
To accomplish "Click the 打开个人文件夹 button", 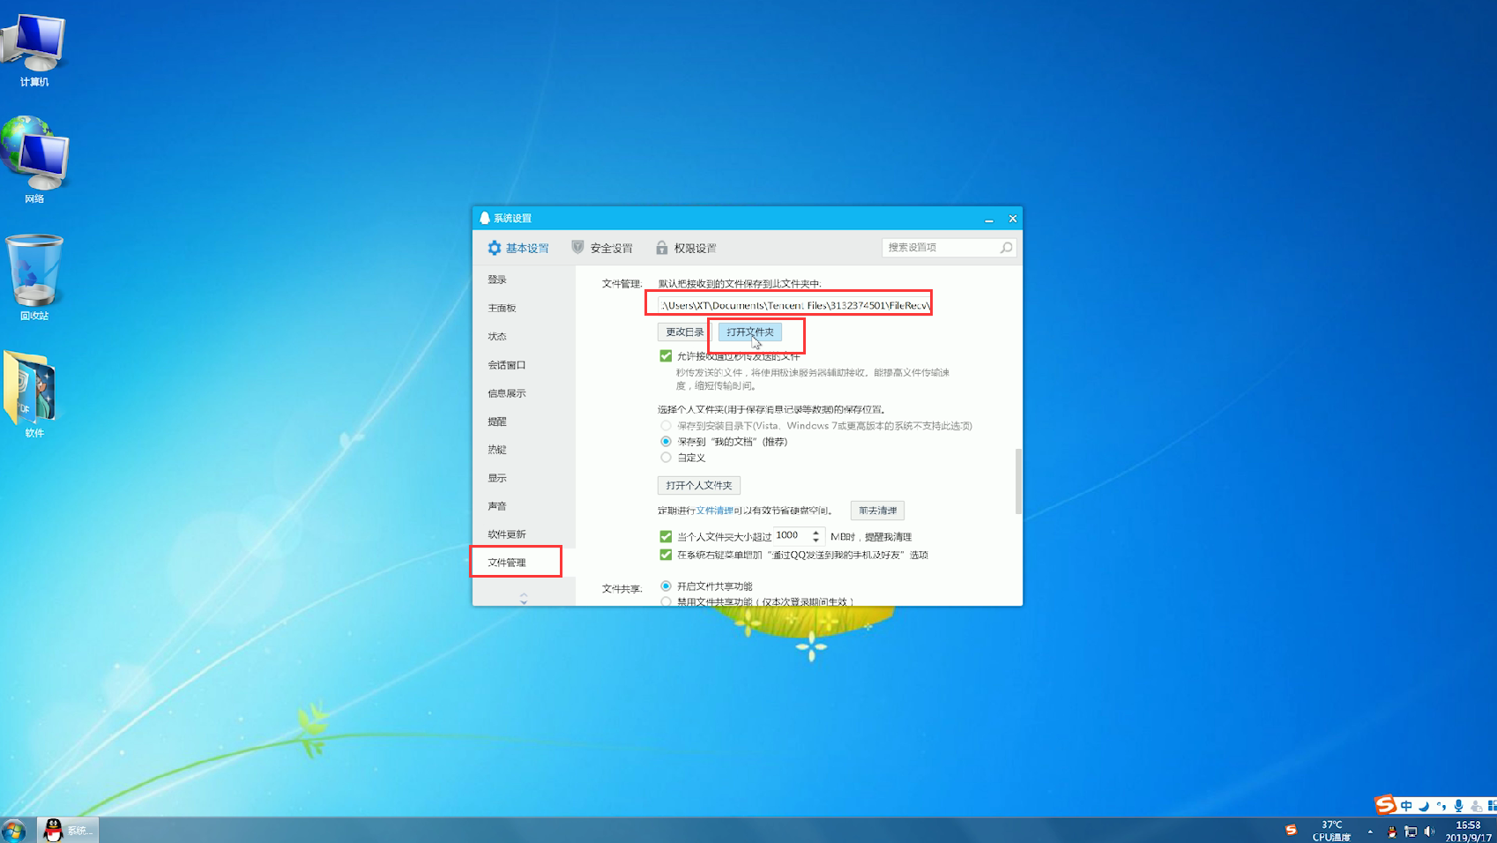I will tap(698, 485).
